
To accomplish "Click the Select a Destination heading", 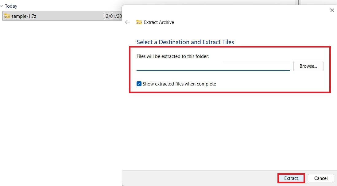I will [x=185, y=42].
